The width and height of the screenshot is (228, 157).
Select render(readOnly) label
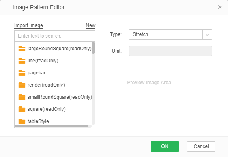tap(46, 85)
